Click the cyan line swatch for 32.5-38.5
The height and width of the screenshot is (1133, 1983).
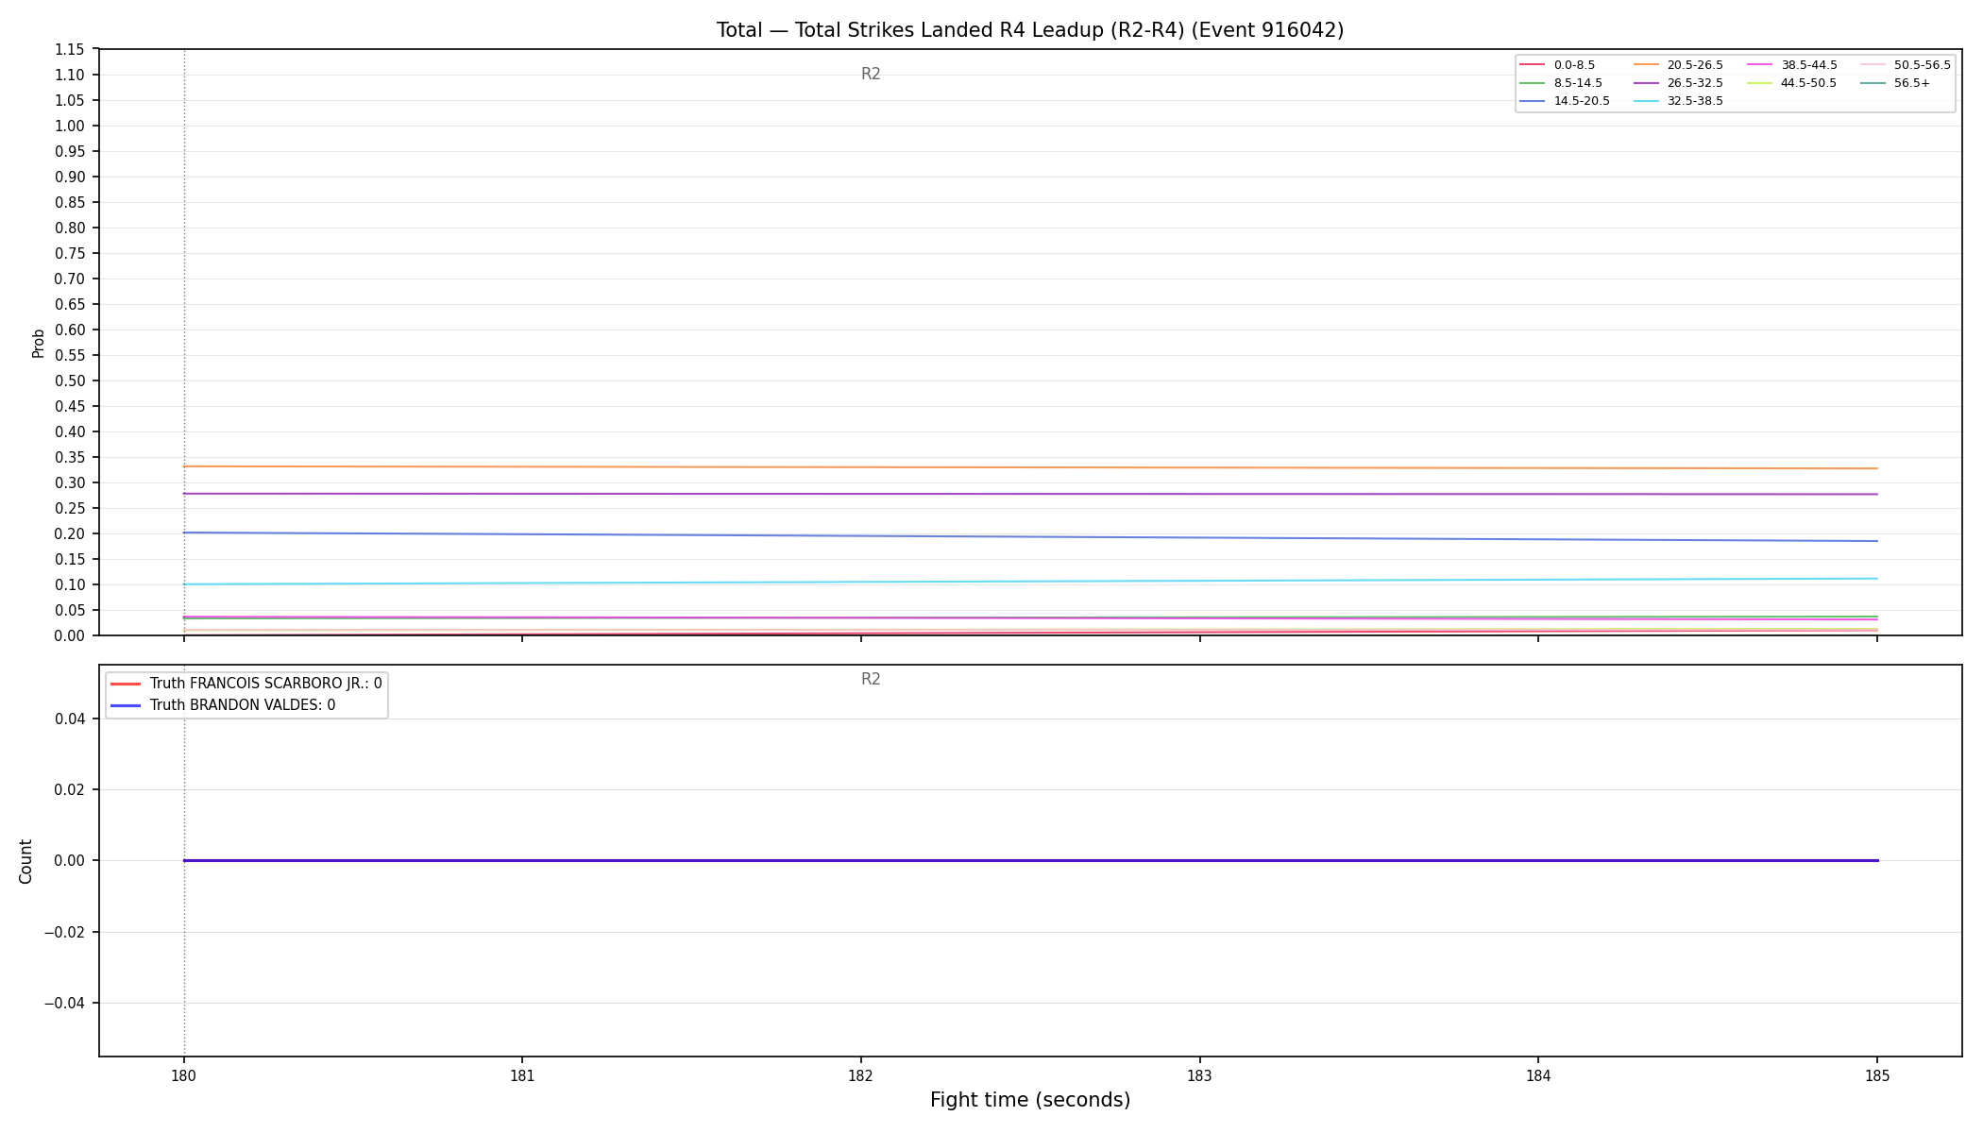point(1646,101)
